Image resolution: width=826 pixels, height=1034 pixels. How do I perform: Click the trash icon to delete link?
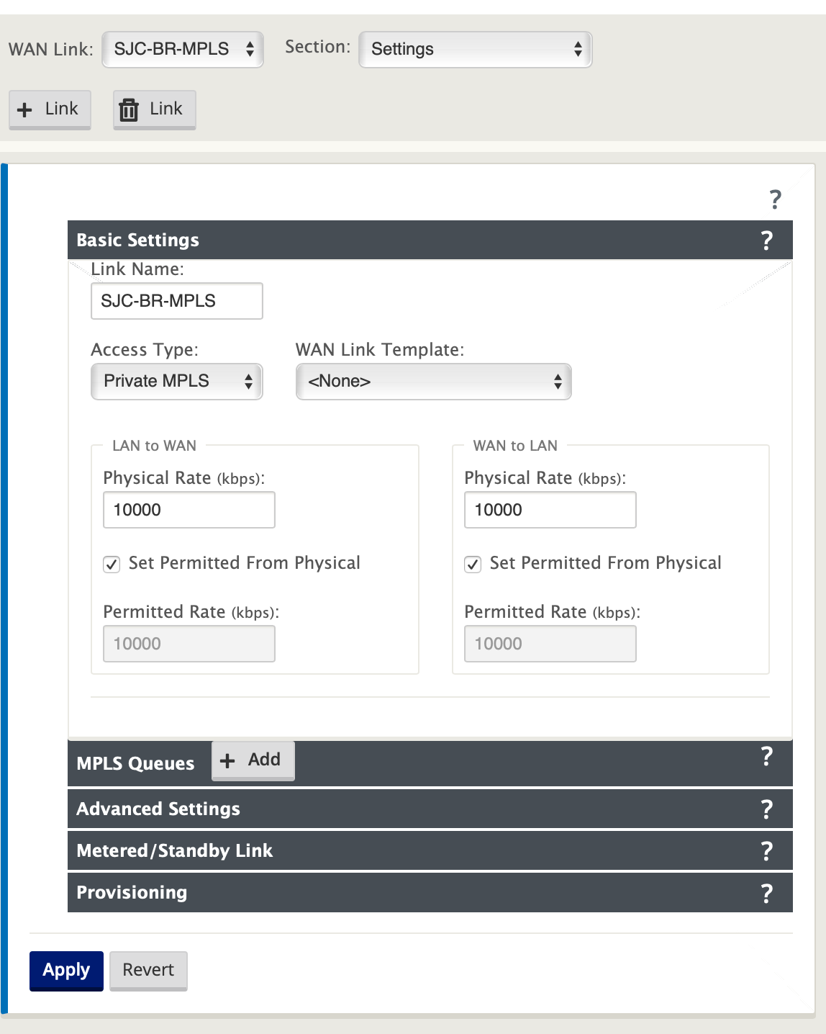pos(129,110)
